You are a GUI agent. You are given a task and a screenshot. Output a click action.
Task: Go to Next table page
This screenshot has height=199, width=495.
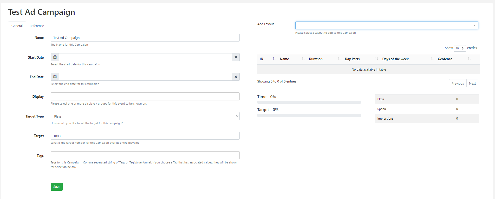pyautogui.click(x=472, y=83)
